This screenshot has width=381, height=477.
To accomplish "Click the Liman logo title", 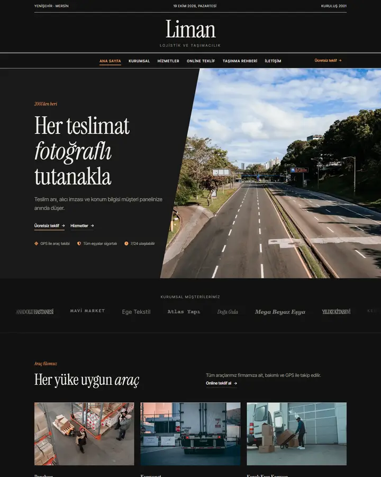I will coord(190,29).
